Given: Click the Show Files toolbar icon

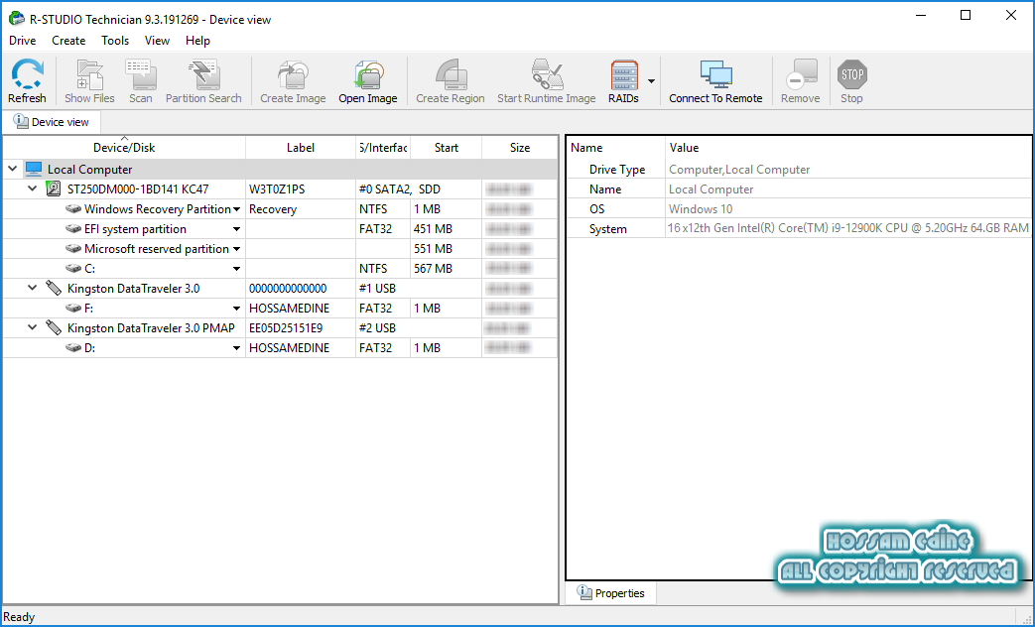Looking at the screenshot, I should (89, 74).
